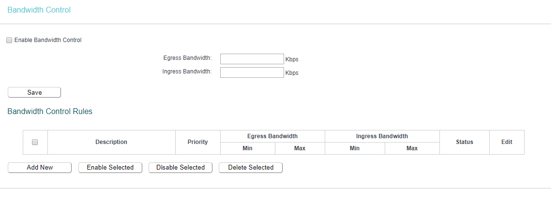The image size is (557, 201).
Task: Click the Status column header
Action: point(465,142)
